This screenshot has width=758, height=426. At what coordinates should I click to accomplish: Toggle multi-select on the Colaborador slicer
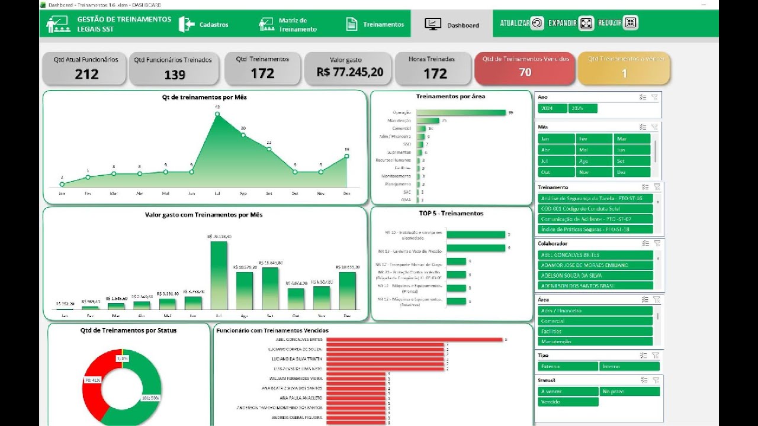tap(645, 243)
